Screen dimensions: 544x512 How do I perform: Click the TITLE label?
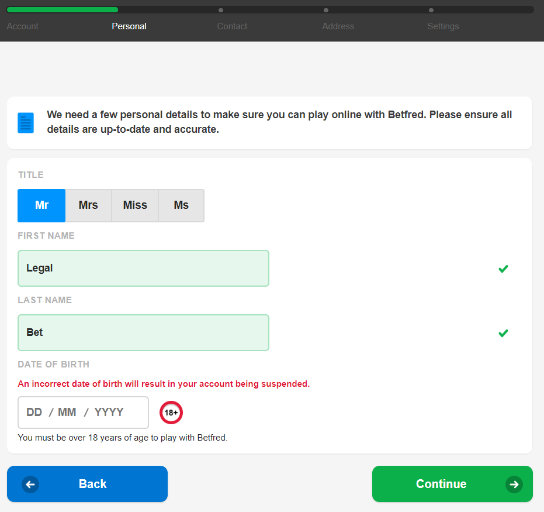(31, 175)
